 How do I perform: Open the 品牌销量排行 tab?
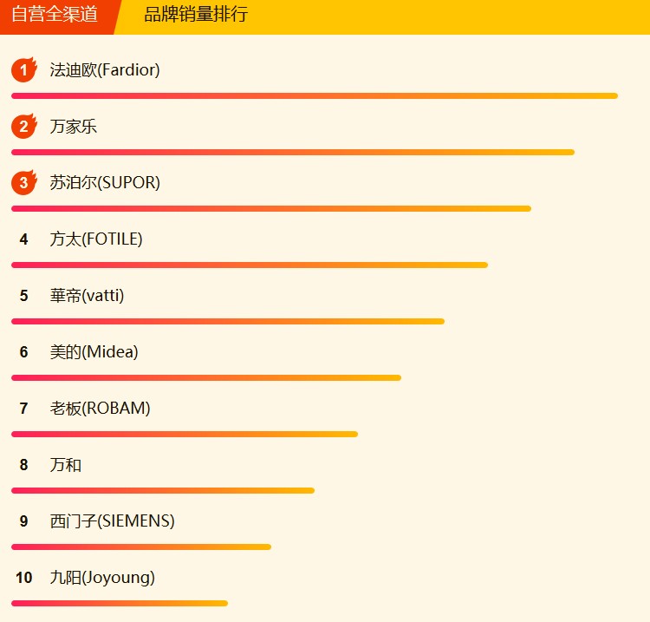[196, 15]
